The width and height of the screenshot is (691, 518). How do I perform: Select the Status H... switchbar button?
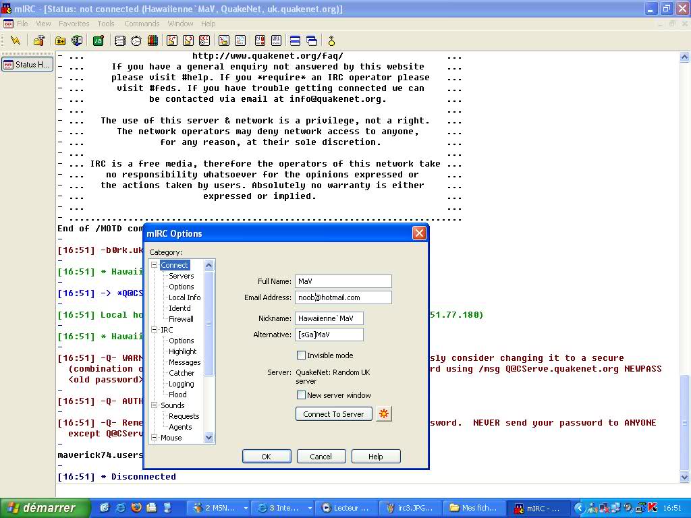point(27,64)
